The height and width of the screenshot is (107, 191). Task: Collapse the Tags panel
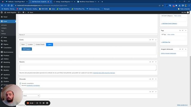[186, 31]
